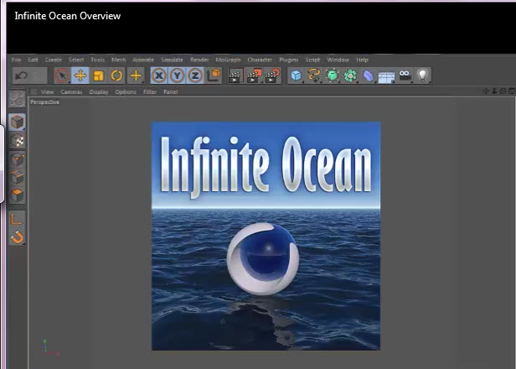Switch to Edges mode
The image size is (516, 369).
[x=17, y=177]
